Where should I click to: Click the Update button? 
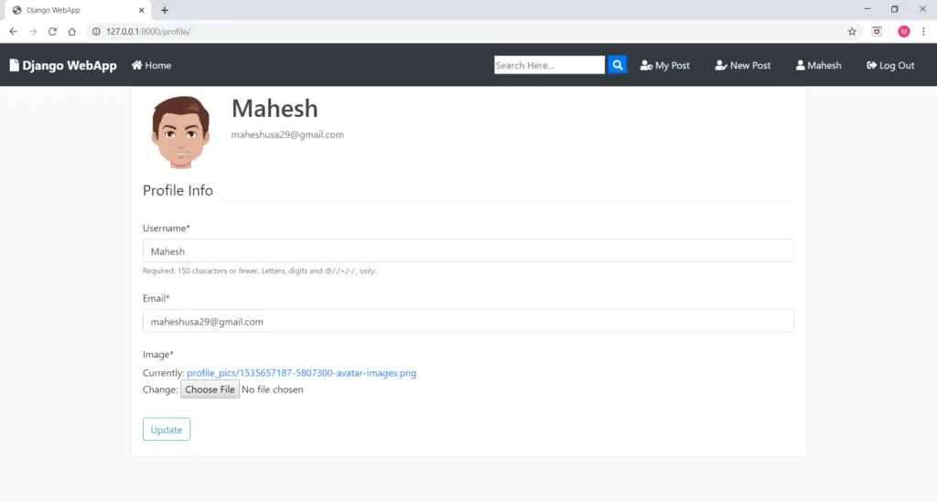click(x=167, y=430)
